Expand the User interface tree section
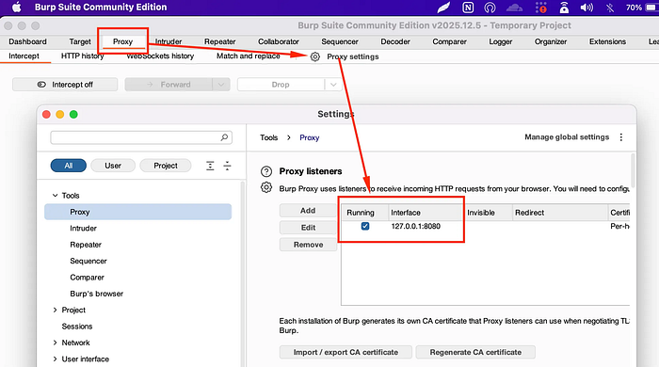The width and height of the screenshot is (659, 367). click(x=55, y=359)
